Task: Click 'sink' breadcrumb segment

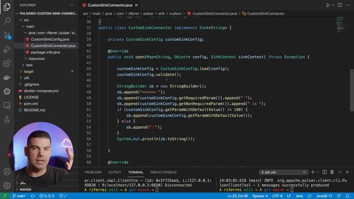Action: click(x=161, y=13)
